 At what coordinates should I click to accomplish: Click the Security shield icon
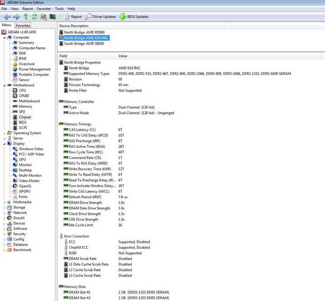coord(9,234)
